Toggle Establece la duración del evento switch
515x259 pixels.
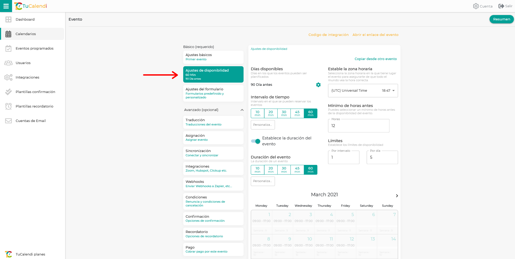256,141
